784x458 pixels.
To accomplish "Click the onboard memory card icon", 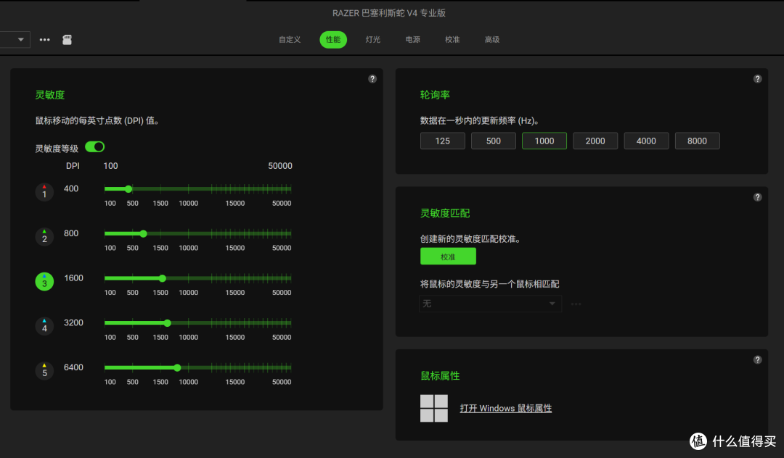I will [x=67, y=40].
